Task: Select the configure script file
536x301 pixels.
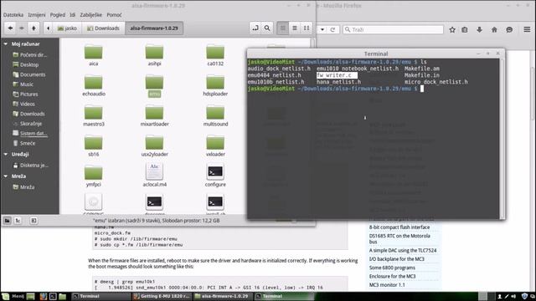Action: [215, 175]
